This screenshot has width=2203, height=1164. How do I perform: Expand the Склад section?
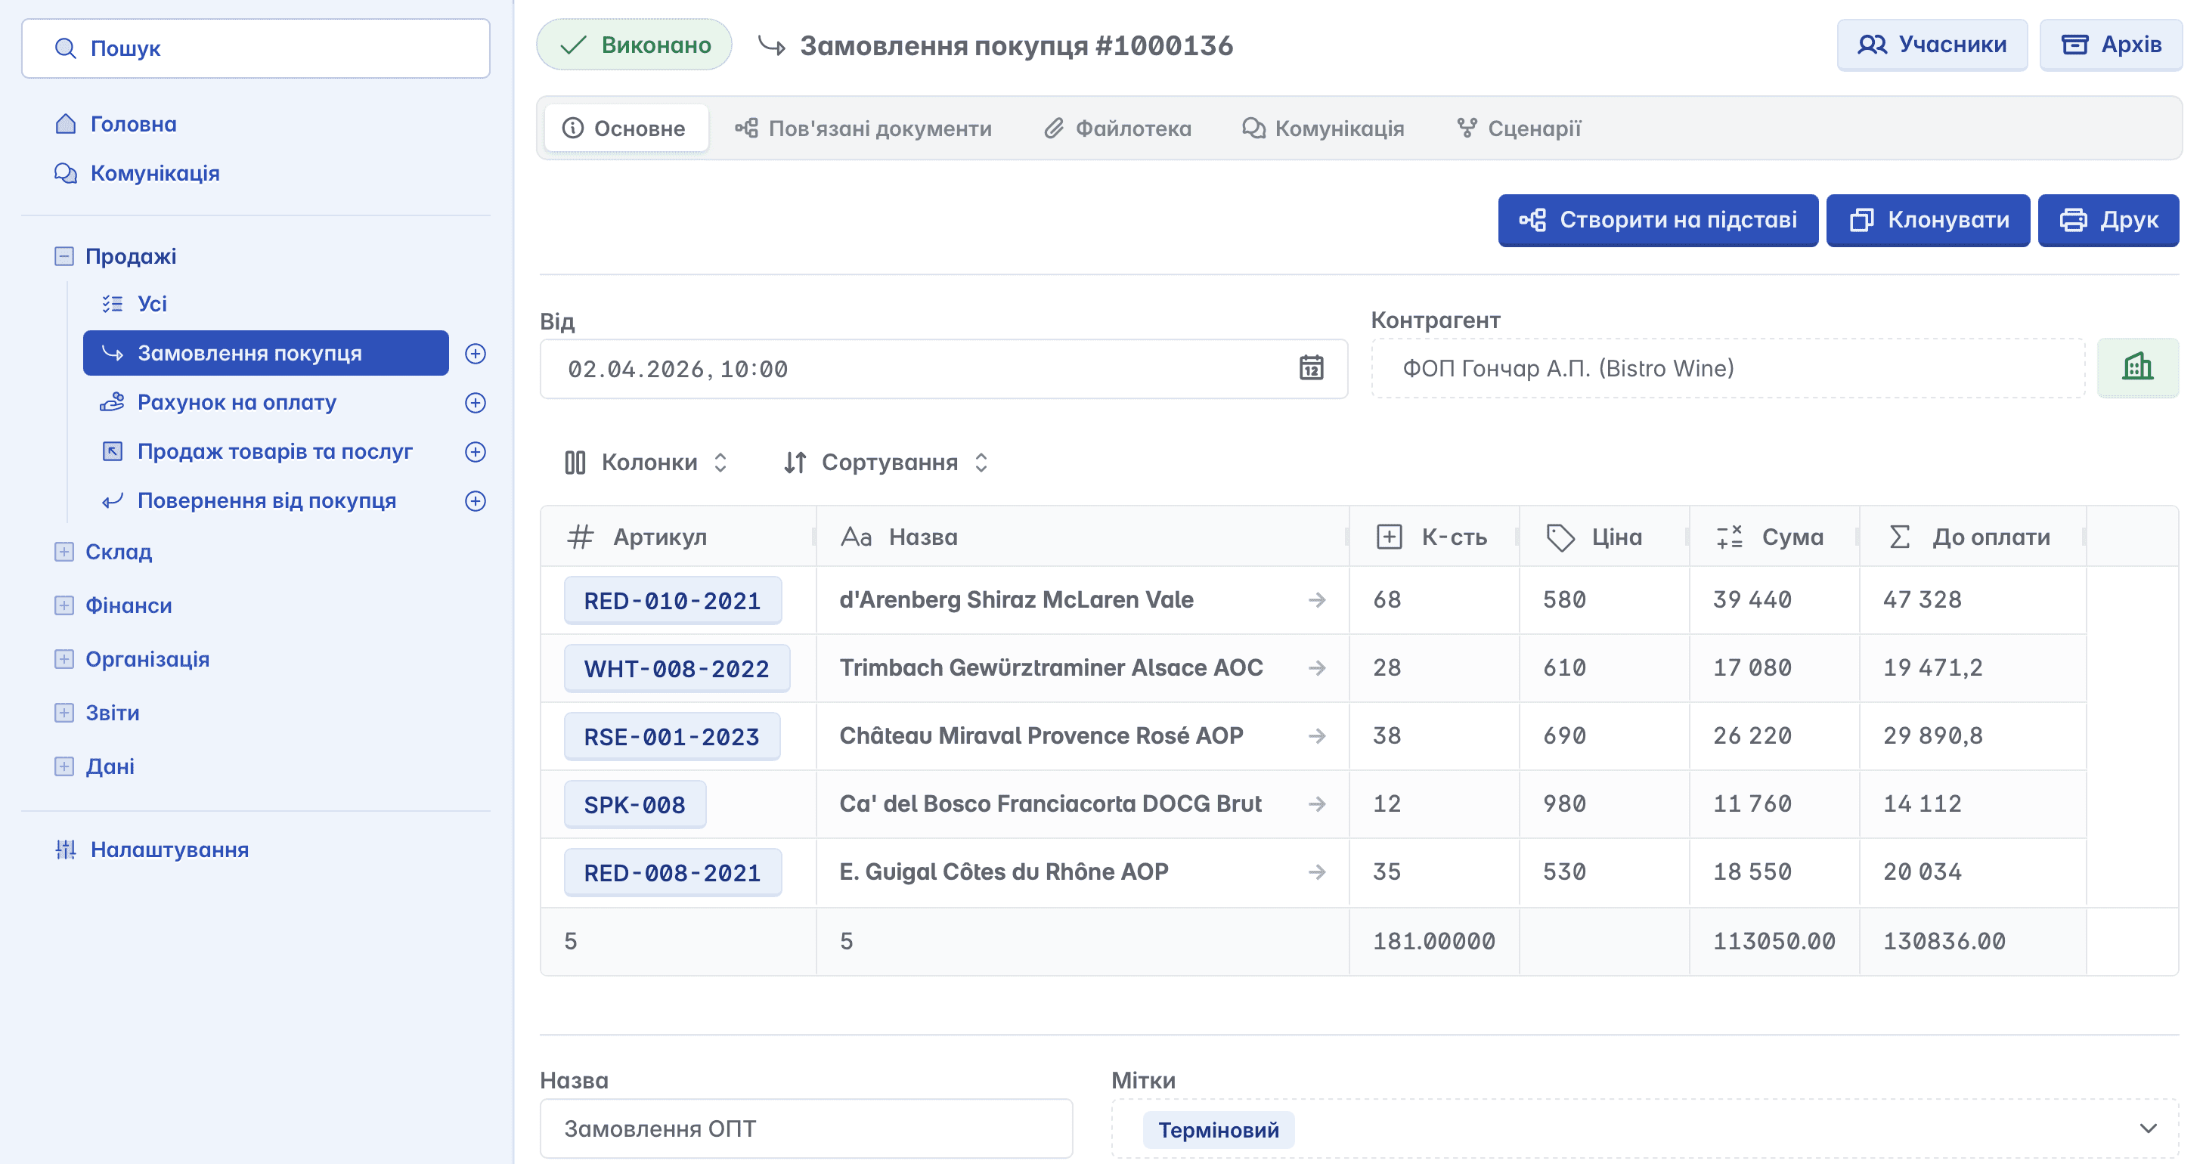click(x=64, y=552)
